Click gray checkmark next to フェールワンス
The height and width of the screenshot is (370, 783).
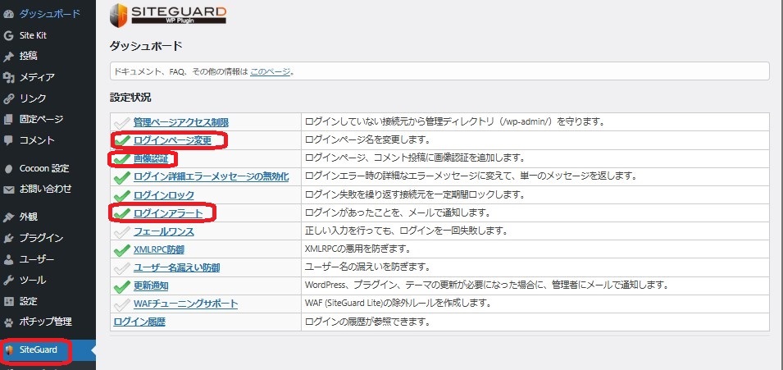[121, 231]
